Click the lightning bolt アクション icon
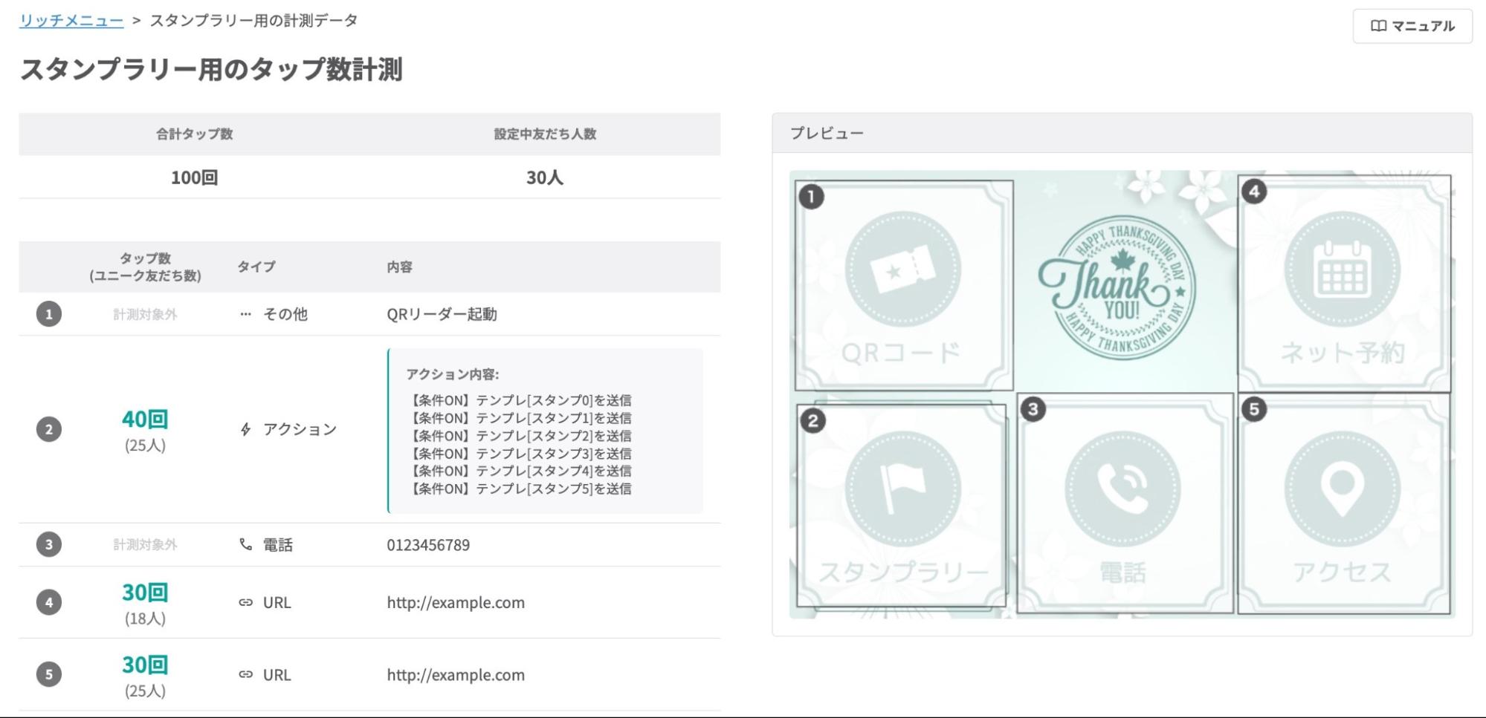 click(x=245, y=429)
